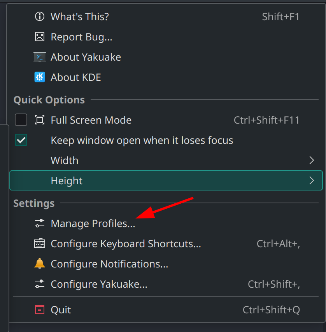Expand the Height submenu chevron
This screenshot has width=326, height=332.
(x=311, y=181)
